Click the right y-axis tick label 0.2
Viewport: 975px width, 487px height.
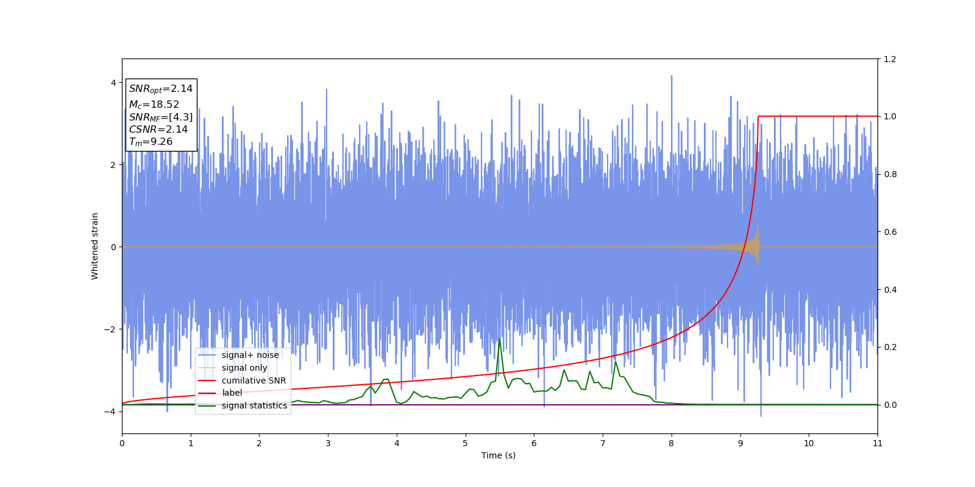pyautogui.click(x=890, y=347)
